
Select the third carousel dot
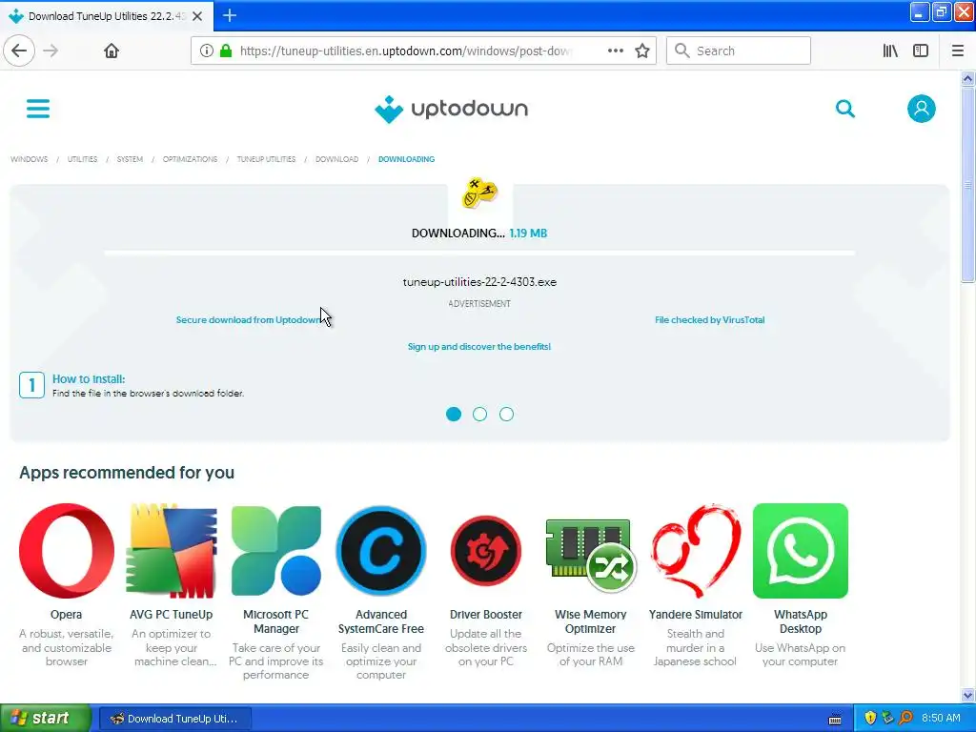click(507, 414)
